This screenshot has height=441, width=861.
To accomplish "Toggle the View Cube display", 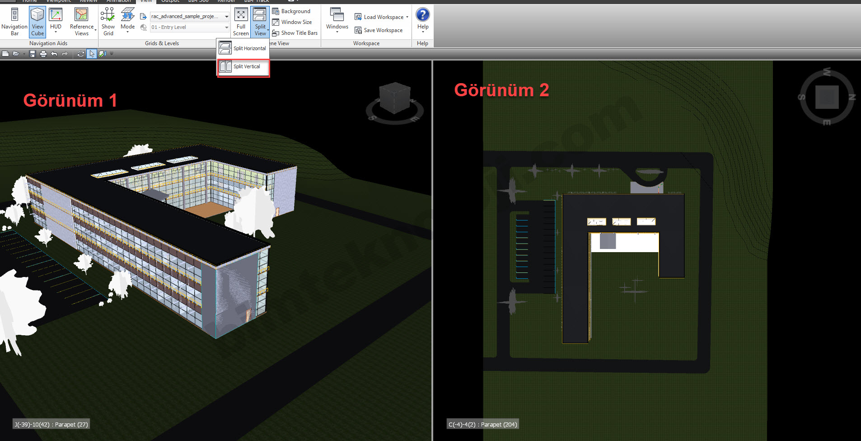I will pyautogui.click(x=37, y=21).
